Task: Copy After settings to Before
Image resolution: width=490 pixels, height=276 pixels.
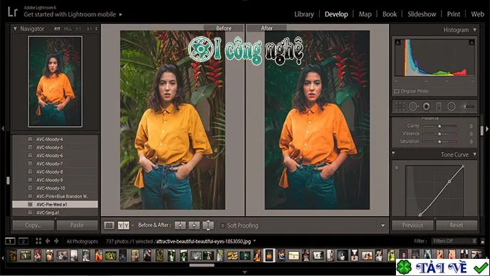Action: tap(194, 225)
